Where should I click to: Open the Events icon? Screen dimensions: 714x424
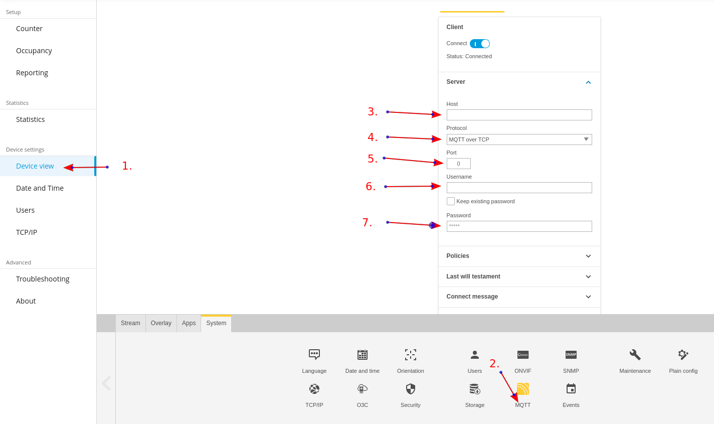pyautogui.click(x=571, y=389)
